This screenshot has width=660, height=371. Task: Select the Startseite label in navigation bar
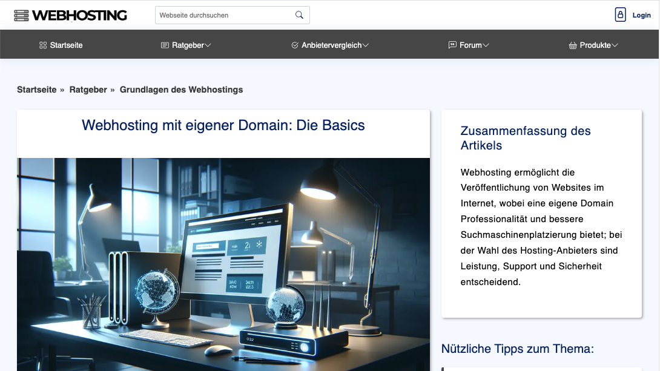tap(67, 45)
